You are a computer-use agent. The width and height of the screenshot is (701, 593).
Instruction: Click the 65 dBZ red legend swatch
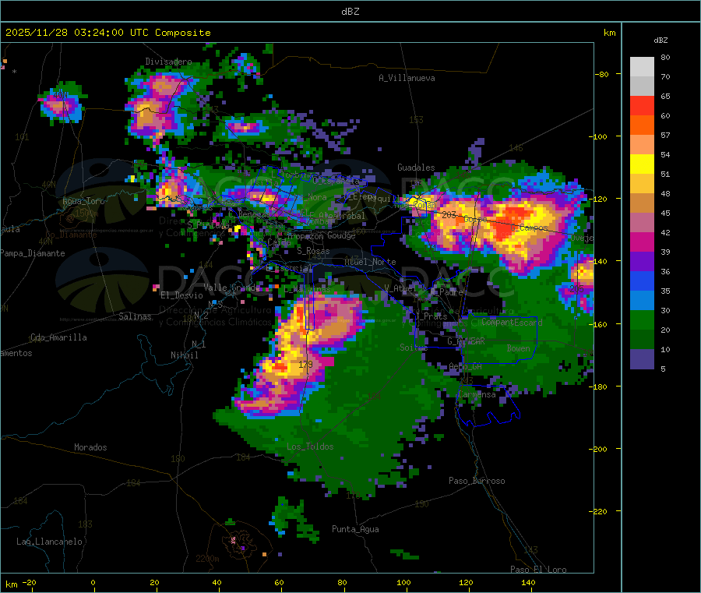[x=642, y=105]
